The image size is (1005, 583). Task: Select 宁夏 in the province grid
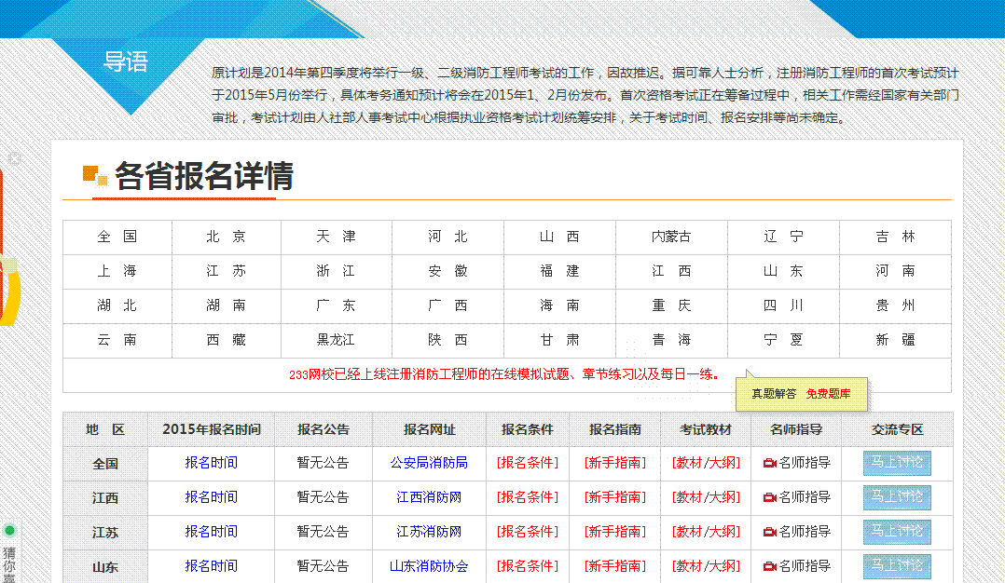point(783,341)
